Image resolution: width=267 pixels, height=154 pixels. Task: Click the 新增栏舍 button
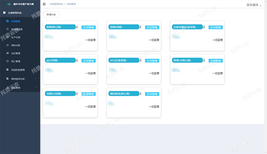click(x=51, y=15)
